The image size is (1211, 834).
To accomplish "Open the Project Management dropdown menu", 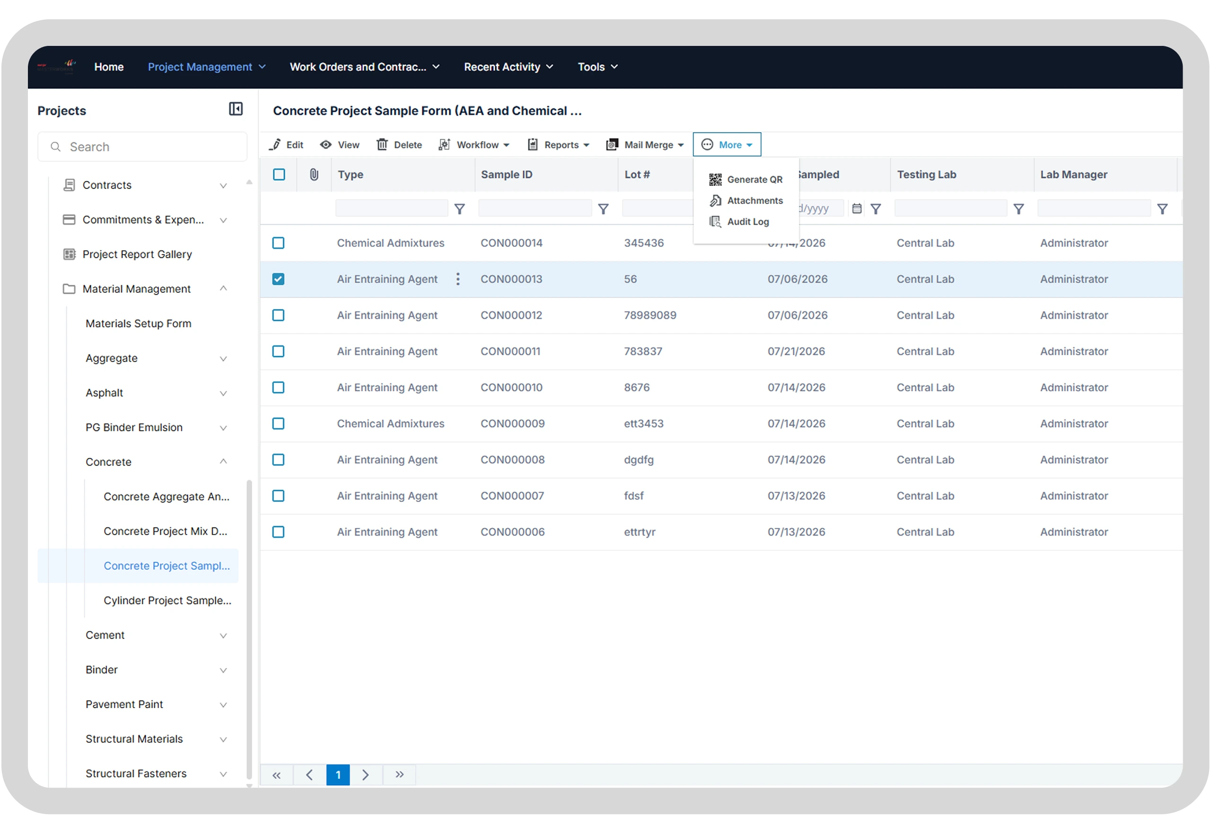I will click(207, 67).
